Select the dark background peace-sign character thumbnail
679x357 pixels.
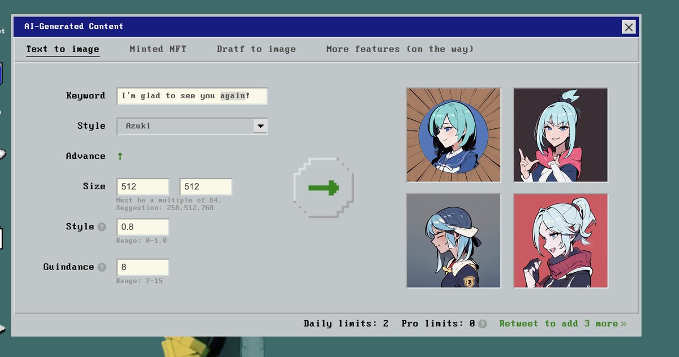(561, 135)
